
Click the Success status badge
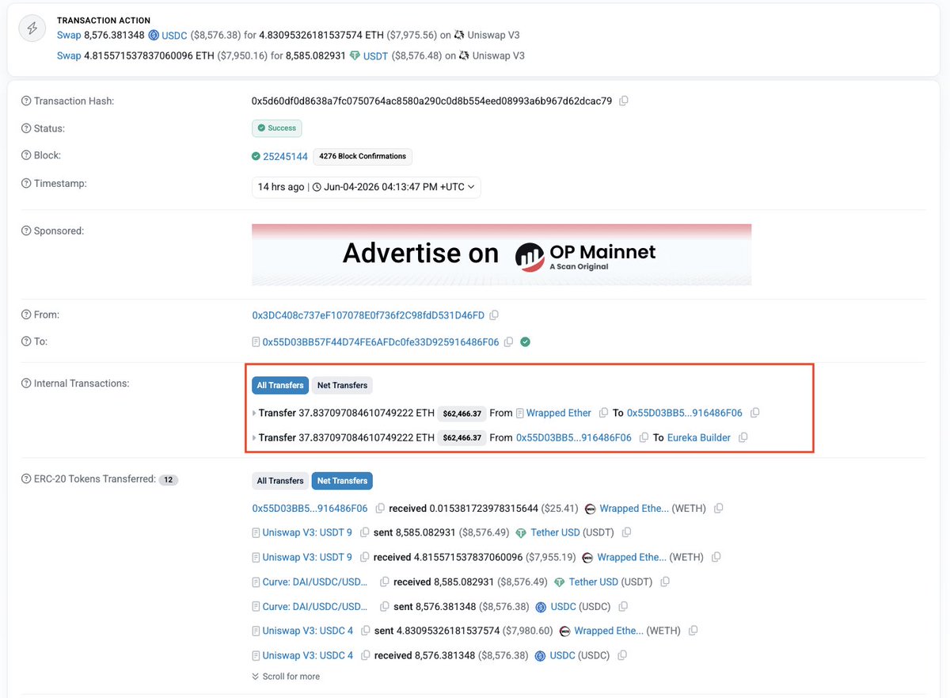(x=277, y=128)
